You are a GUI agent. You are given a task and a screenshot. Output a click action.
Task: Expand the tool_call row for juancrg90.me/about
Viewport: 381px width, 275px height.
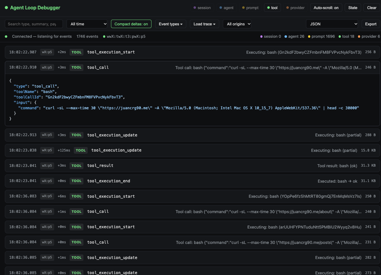tap(192, 212)
